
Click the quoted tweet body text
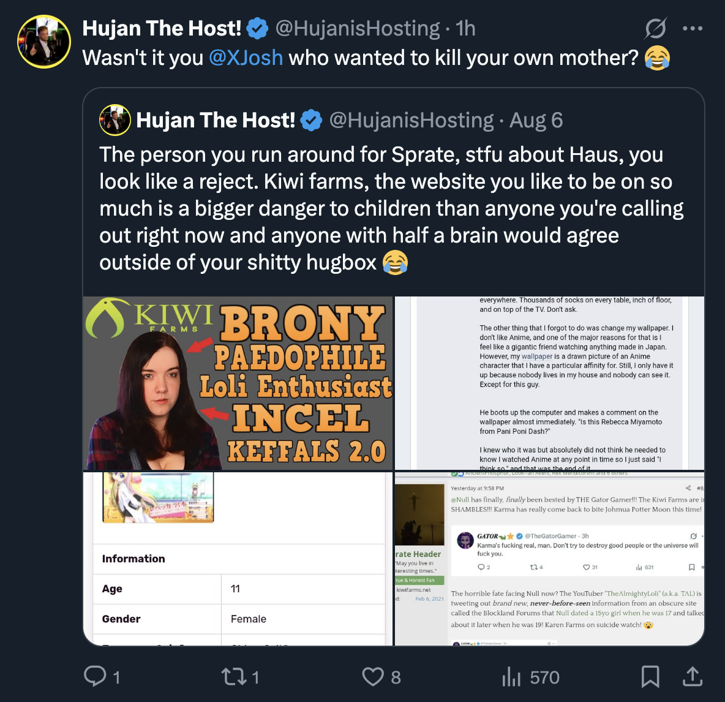(391, 208)
